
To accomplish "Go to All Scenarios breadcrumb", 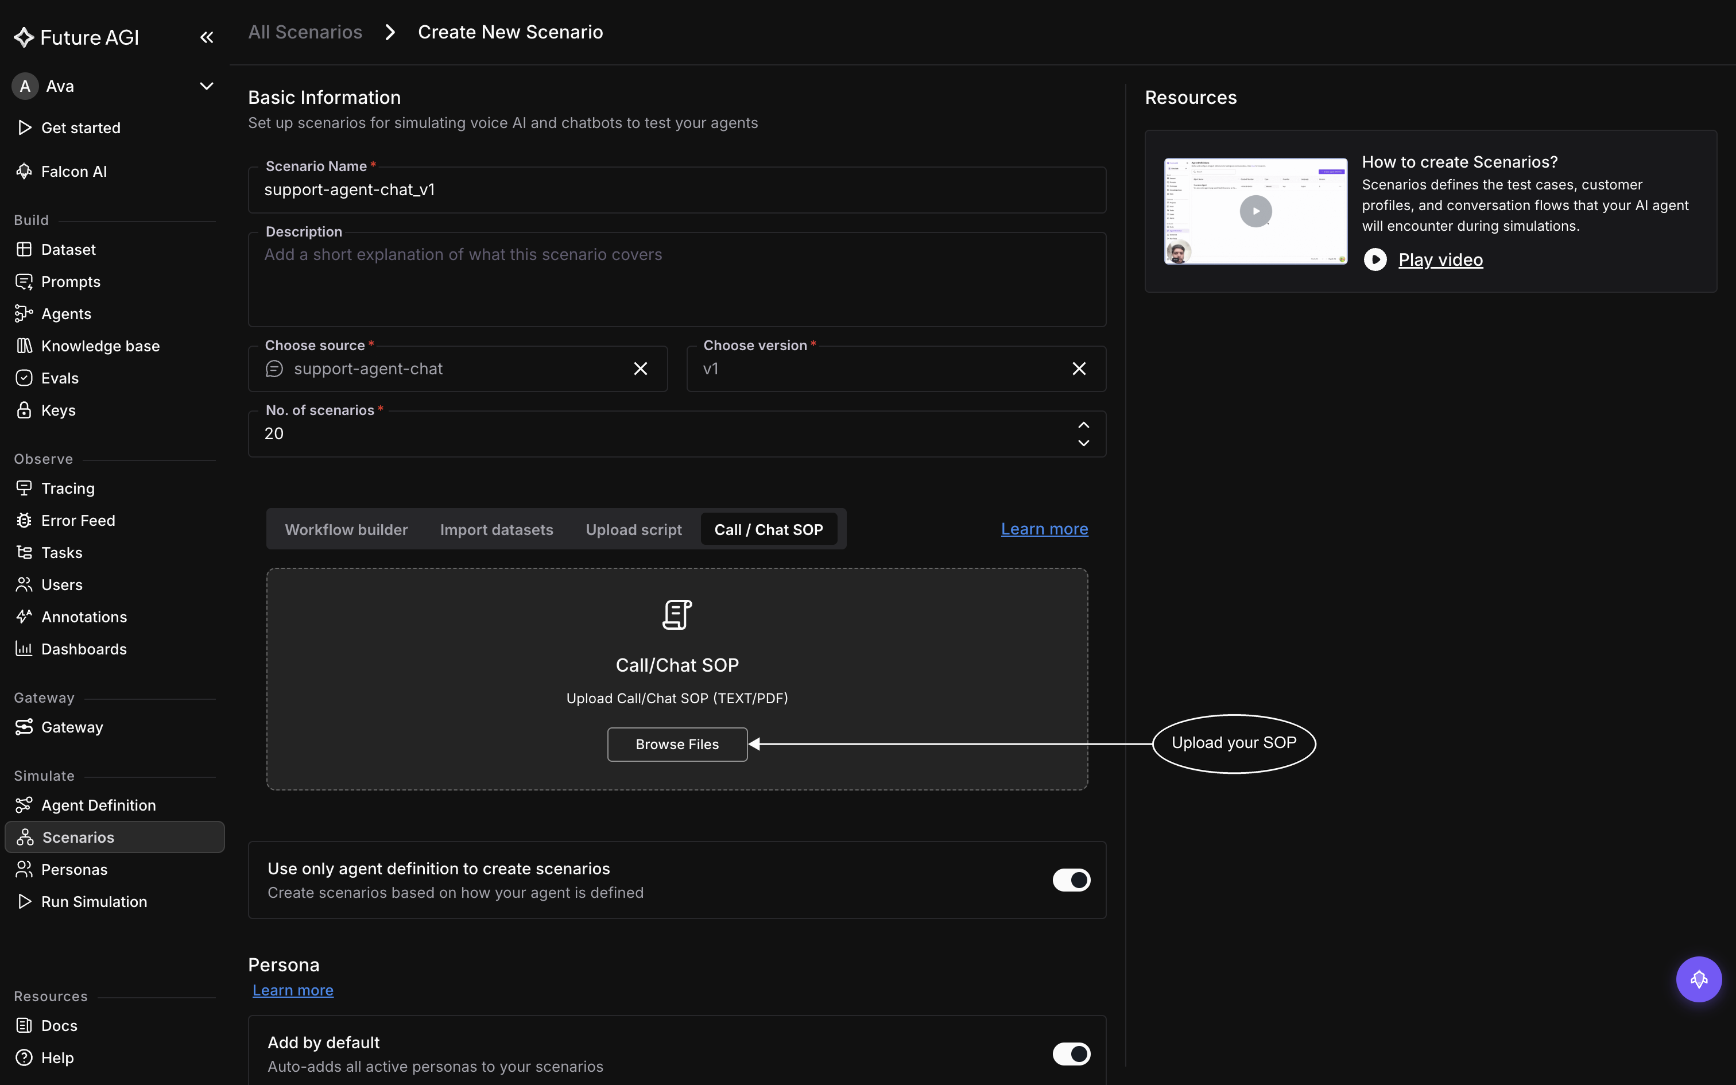I will 305,32.
